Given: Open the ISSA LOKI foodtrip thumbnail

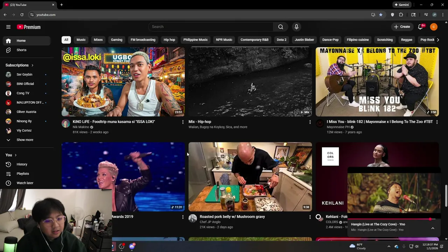Looking at the screenshot, I should pyautogui.click(x=123, y=82).
